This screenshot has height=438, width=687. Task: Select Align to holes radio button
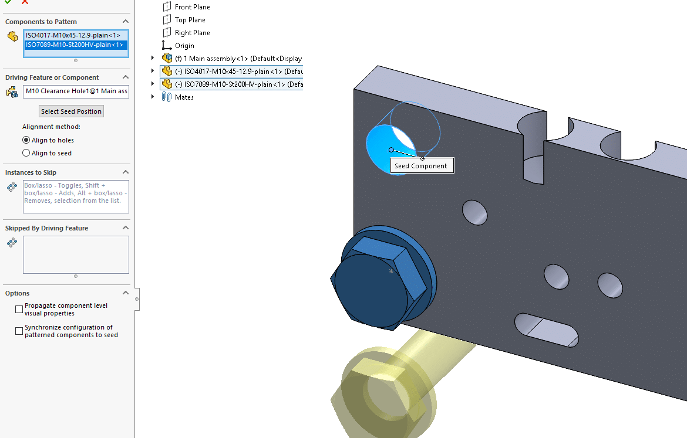coord(26,140)
